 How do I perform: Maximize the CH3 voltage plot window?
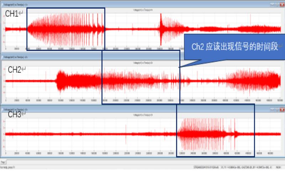pyautogui.click(x=277, y=110)
